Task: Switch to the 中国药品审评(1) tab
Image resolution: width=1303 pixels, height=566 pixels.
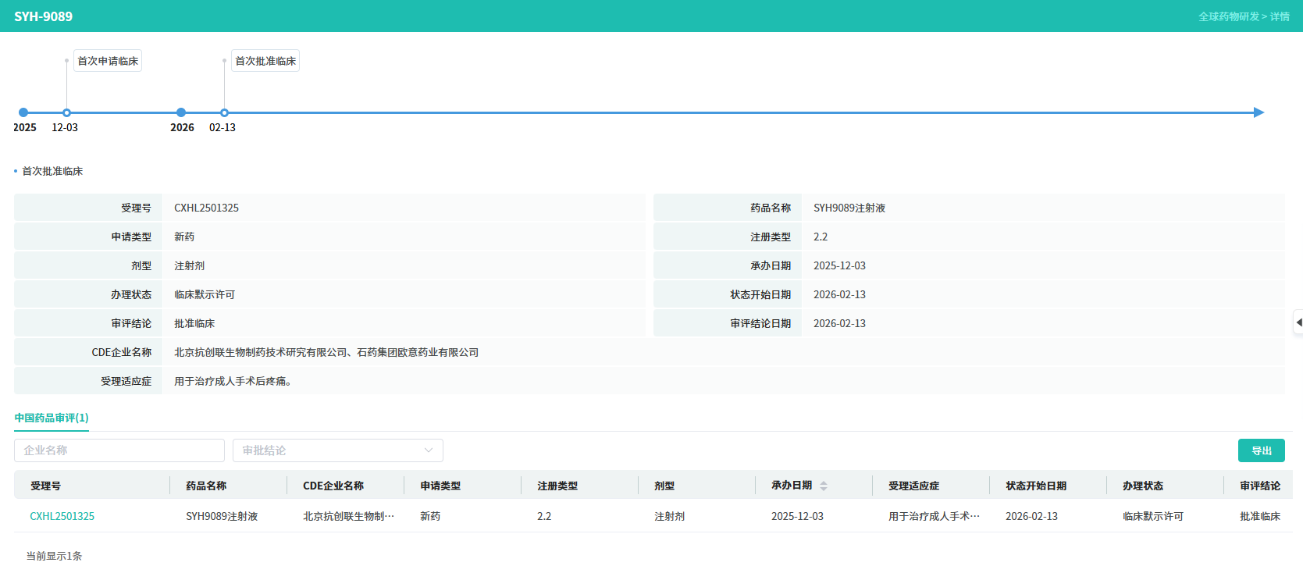Action: pyautogui.click(x=52, y=418)
